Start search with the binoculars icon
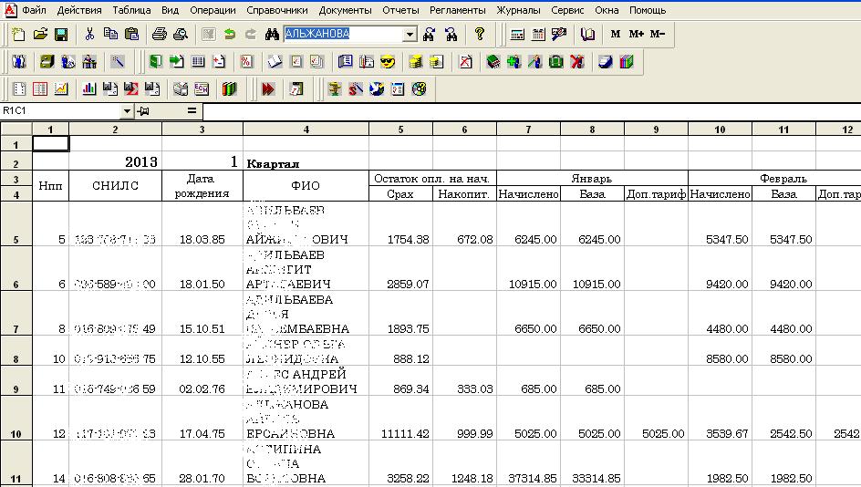The width and height of the screenshot is (861, 487). point(272,34)
